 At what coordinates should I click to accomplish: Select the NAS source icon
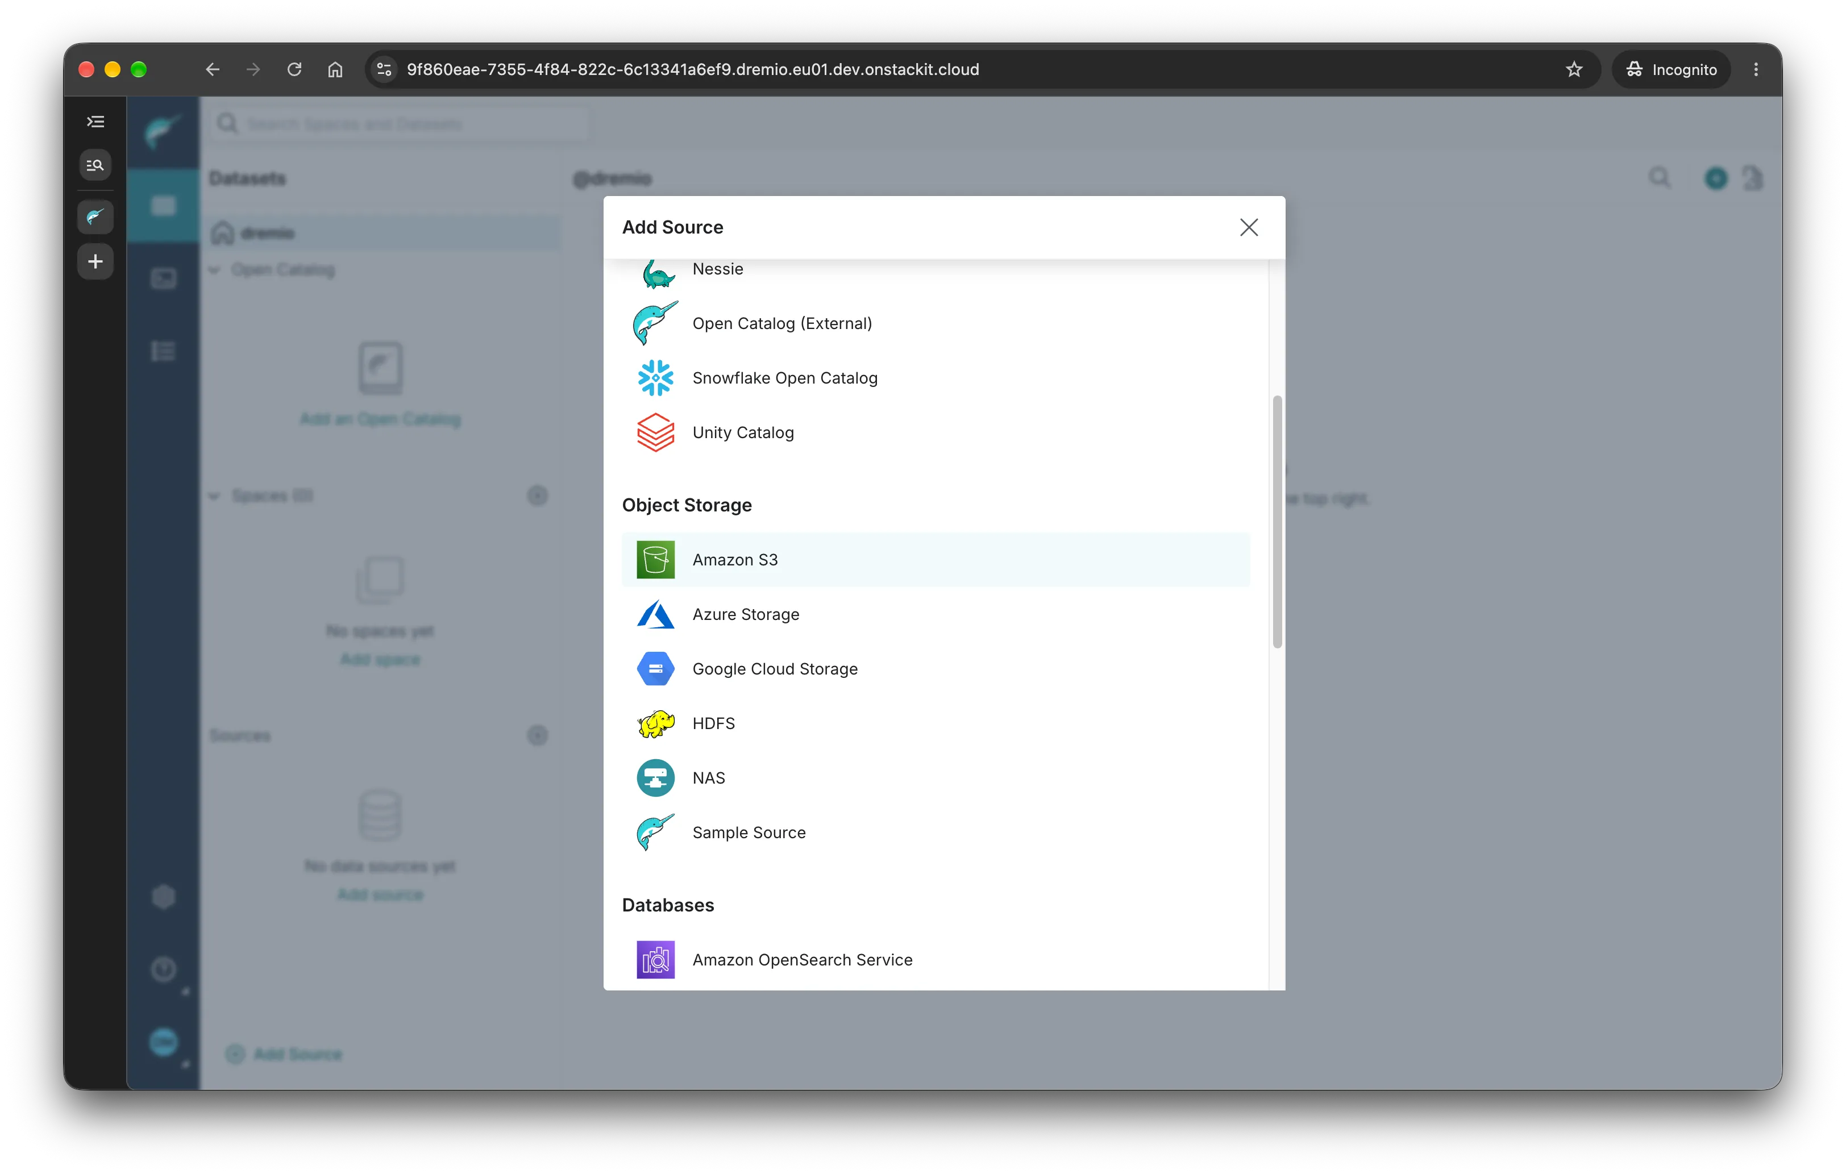(655, 778)
